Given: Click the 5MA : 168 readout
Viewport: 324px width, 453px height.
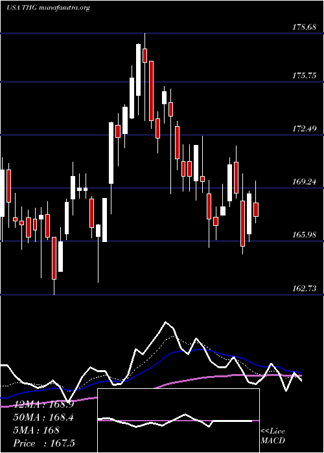Looking at the screenshot, I should (36, 430).
